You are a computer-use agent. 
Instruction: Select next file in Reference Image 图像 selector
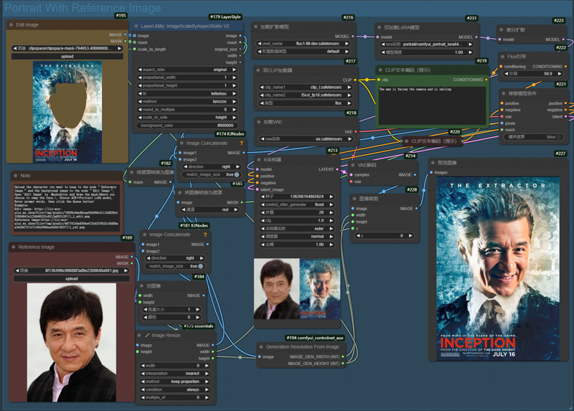(x=126, y=271)
